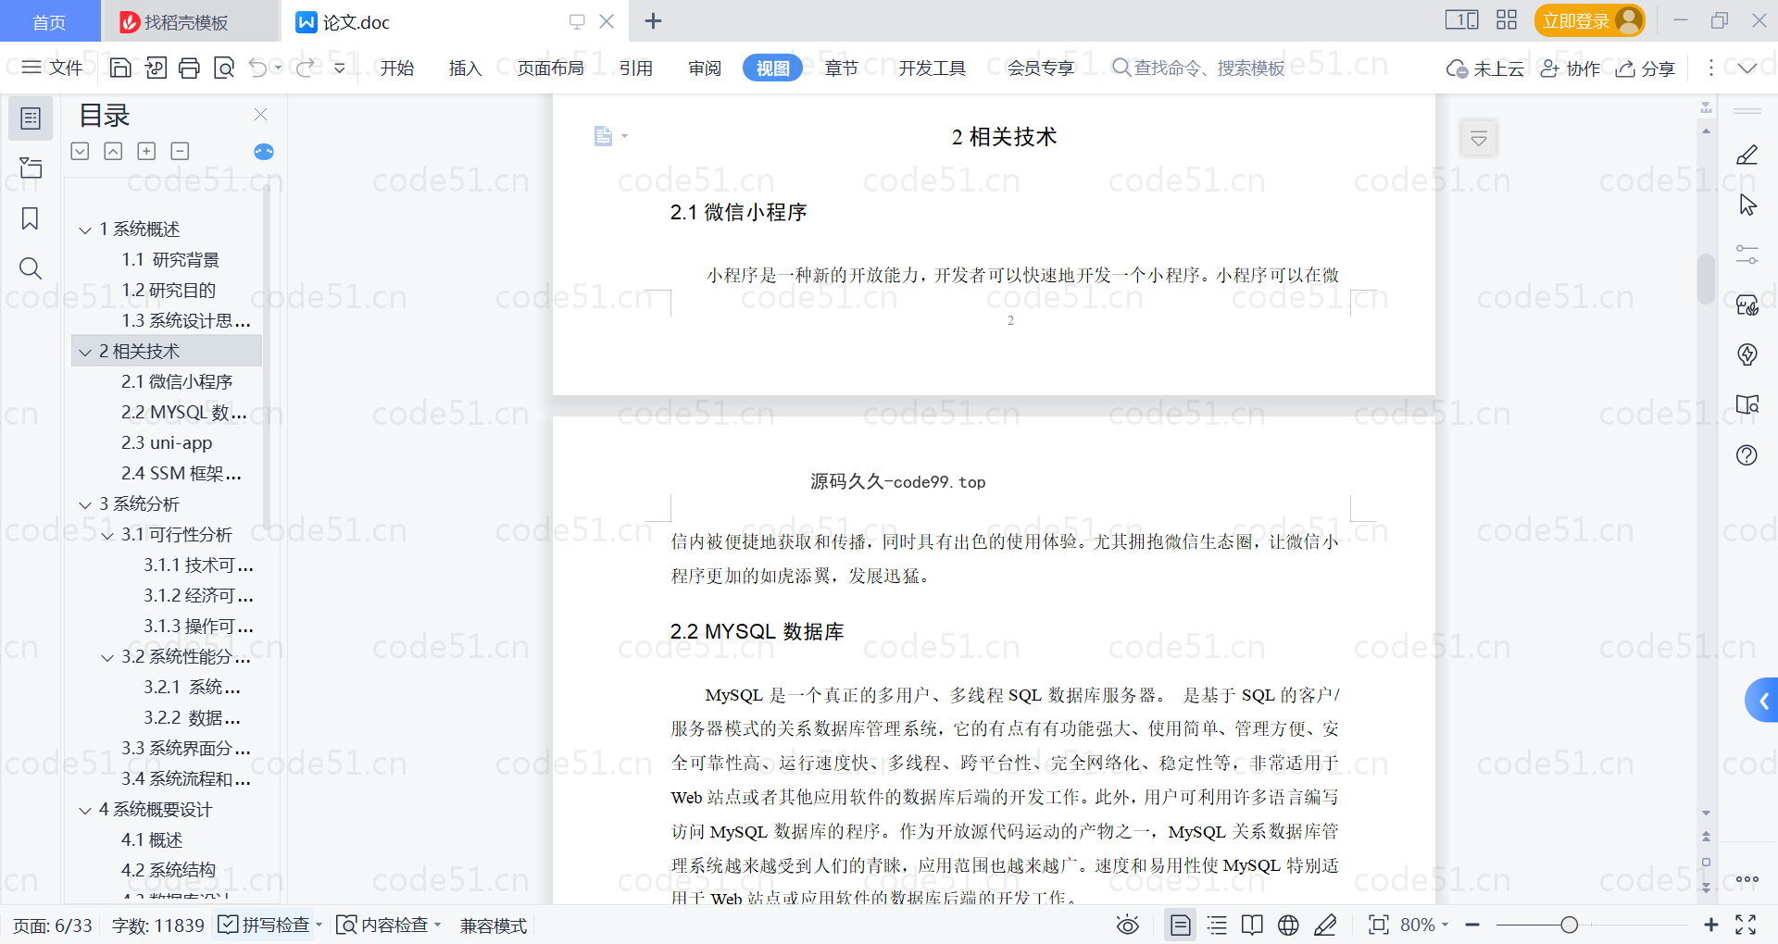This screenshot has width=1778, height=944.
Task: Open Print Preview icon
Action: click(x=224, y=68)
